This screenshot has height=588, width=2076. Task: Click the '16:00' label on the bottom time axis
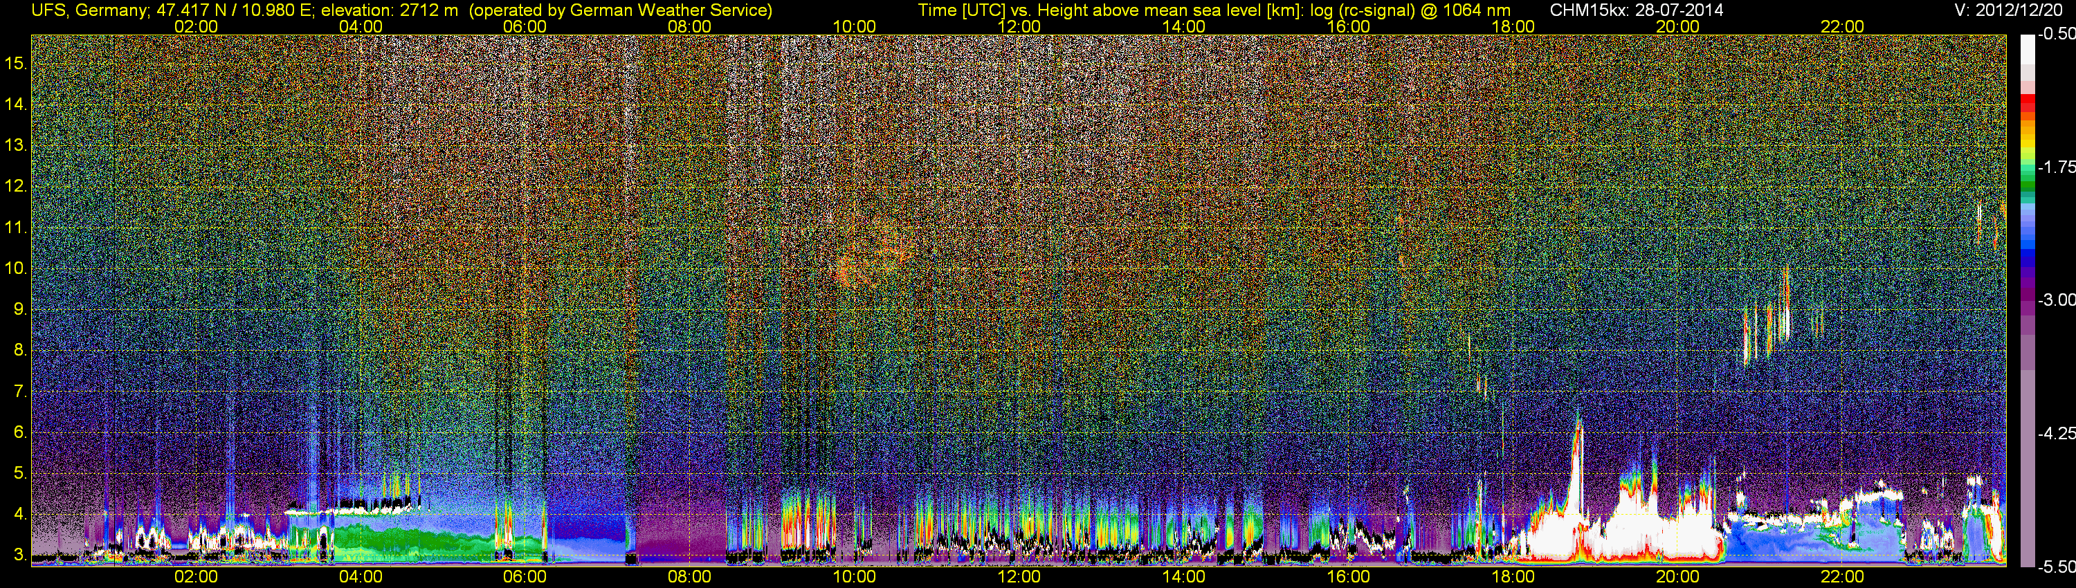click(x=1348, y=577)
